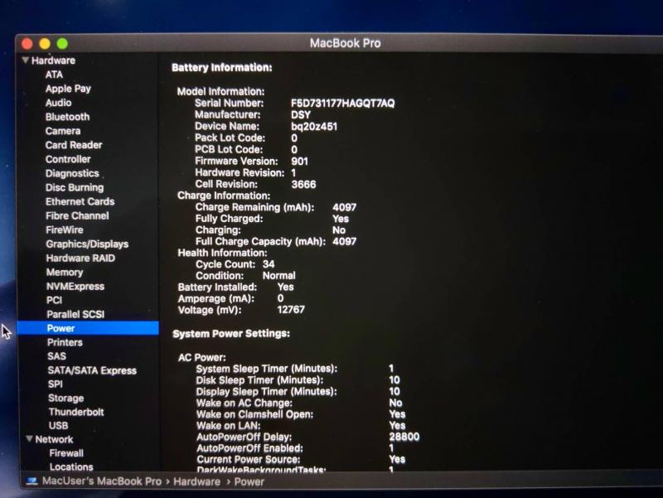Screen dimensions: 663x498
Task: Select NVMExpress entry
Action: 75,286
